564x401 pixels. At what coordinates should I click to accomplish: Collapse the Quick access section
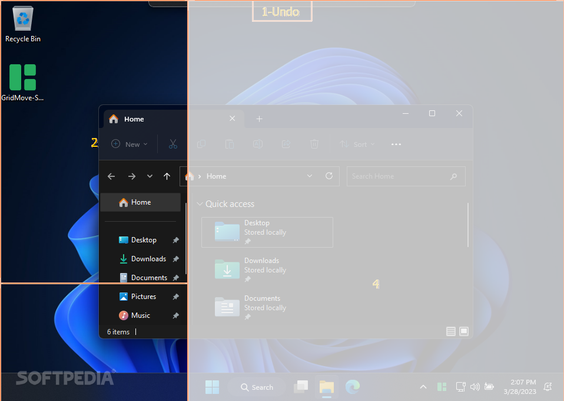click(x=200, y=204)
